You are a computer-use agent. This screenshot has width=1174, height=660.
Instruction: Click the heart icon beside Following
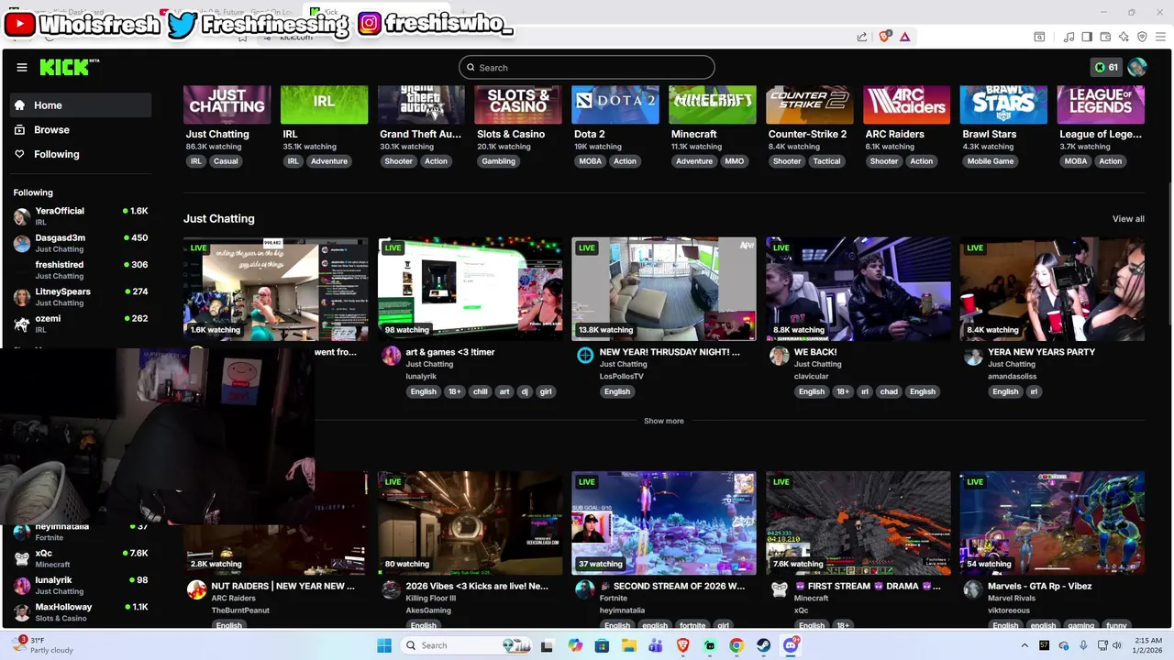point(19,154)
